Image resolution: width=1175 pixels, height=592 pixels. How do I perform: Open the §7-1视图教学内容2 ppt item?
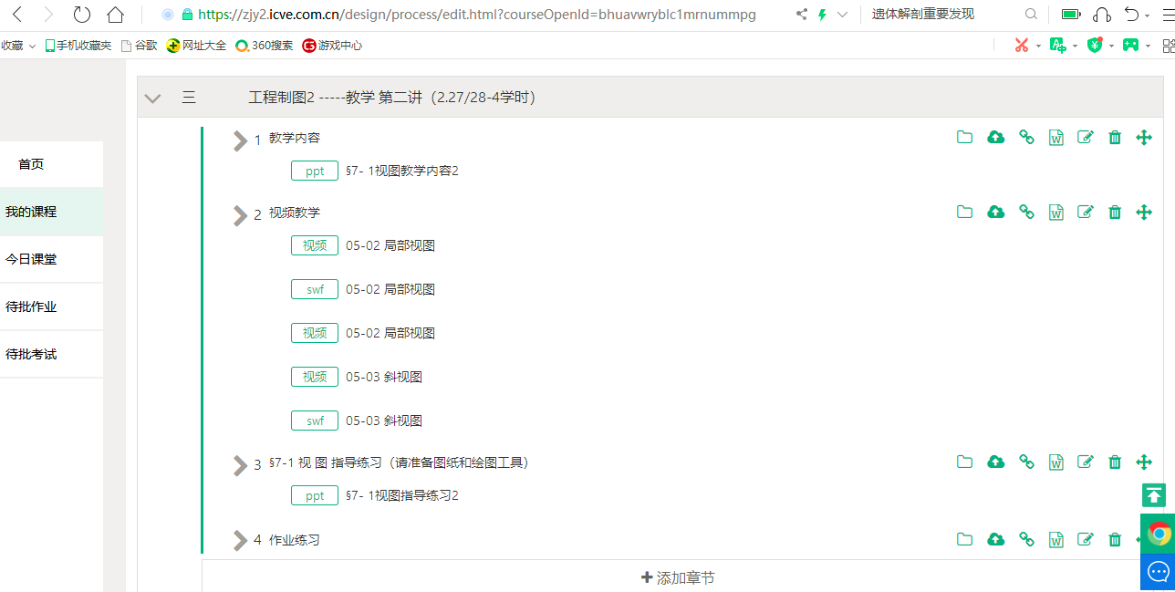[x=401, y=171]
